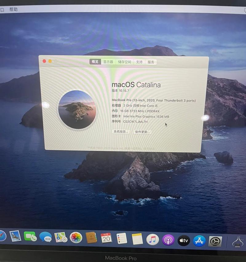Open the purple Podcasts icon
Viewport: 246px width, 262px height.
pyautogui.click(x=168, y=240)
